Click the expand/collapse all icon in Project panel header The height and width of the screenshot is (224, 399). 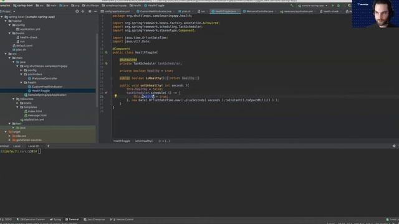pyautogui.click(x=83, y=11)
